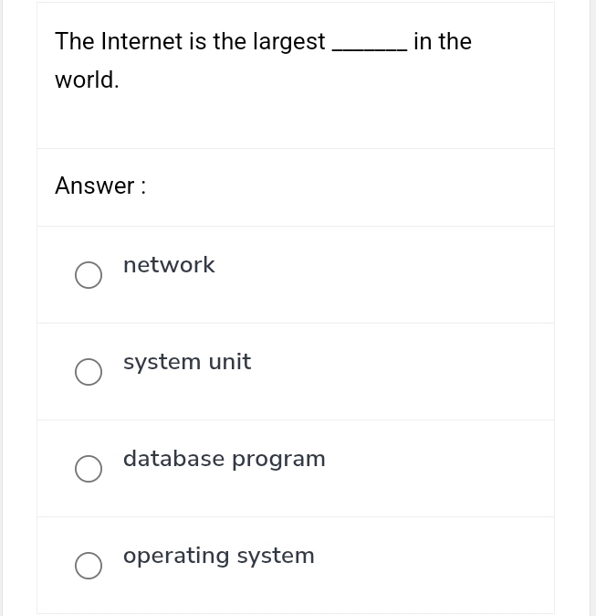Click the "Answer :" heading text

point(100,186)
